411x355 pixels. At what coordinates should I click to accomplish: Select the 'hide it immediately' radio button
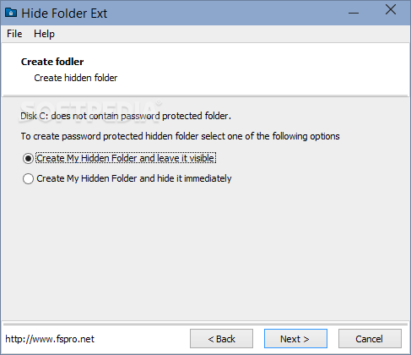[x=28, y=178]
